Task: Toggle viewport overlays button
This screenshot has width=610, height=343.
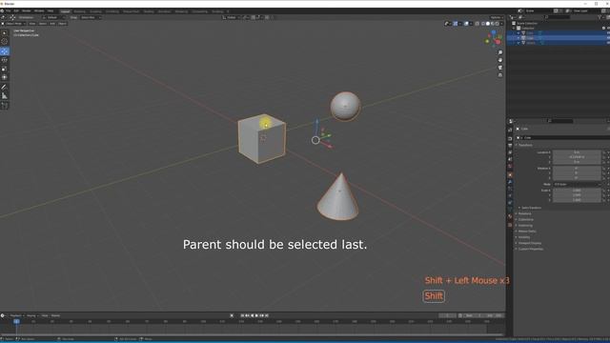Action: [466, 24]
